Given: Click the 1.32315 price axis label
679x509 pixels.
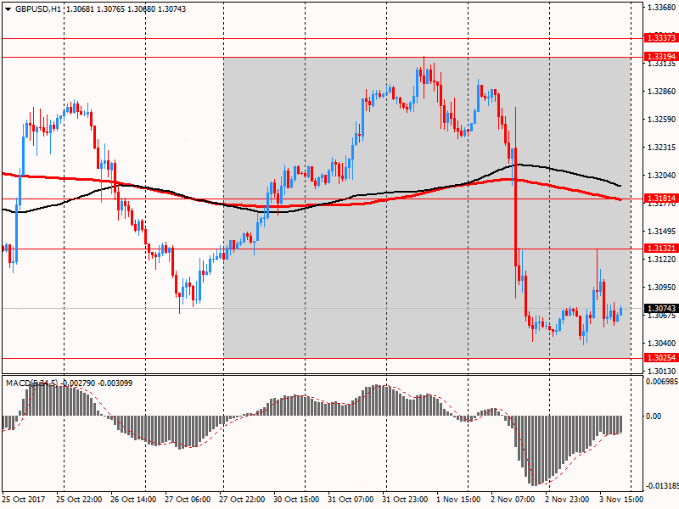Looking at the screenshot, I should (x=662, y=148).
